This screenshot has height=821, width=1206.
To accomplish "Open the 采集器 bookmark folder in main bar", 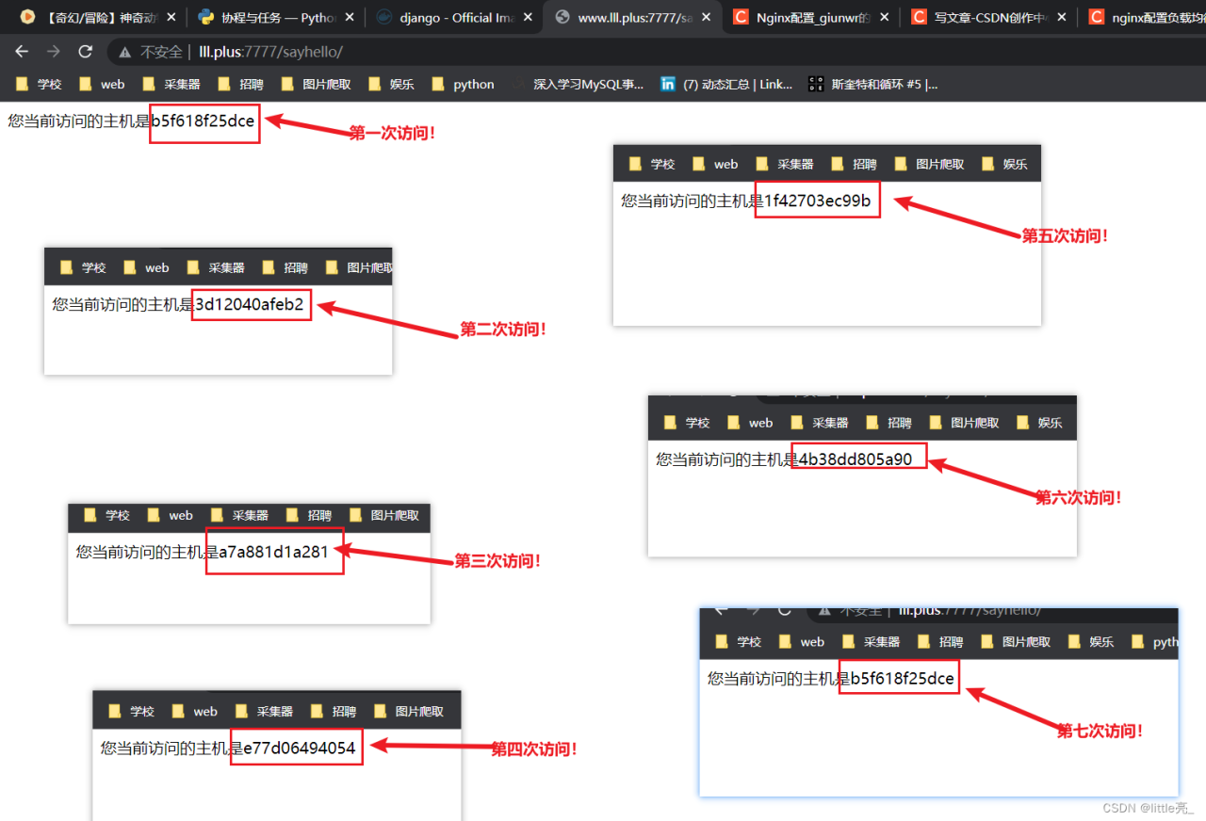I will (171, 84).
